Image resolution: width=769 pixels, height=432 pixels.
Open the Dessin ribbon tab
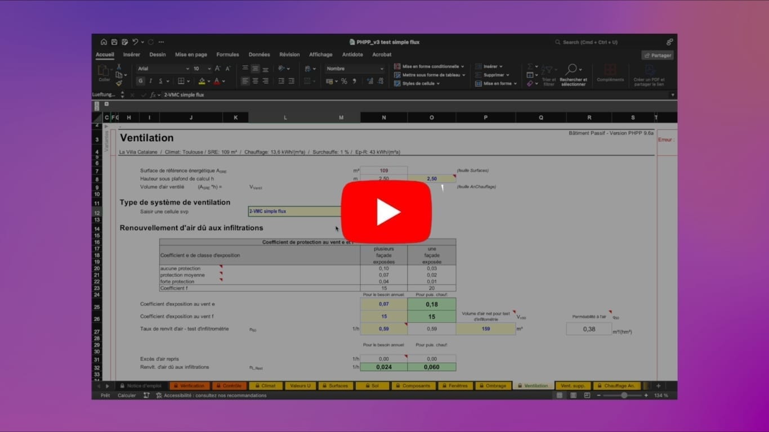(158, 55)
